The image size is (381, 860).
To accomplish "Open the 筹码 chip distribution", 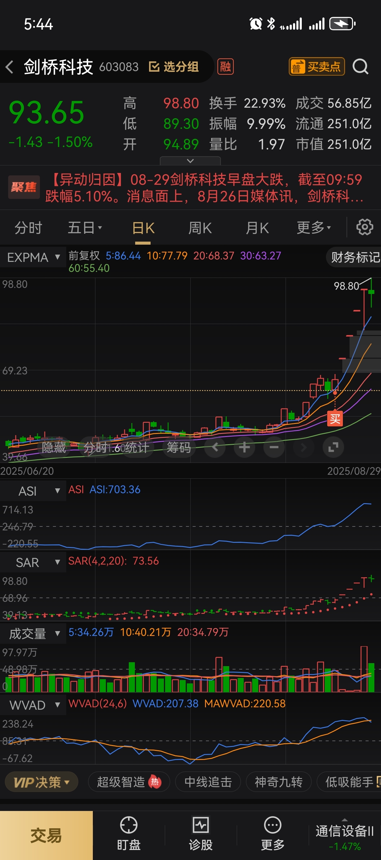I will 179,447.
